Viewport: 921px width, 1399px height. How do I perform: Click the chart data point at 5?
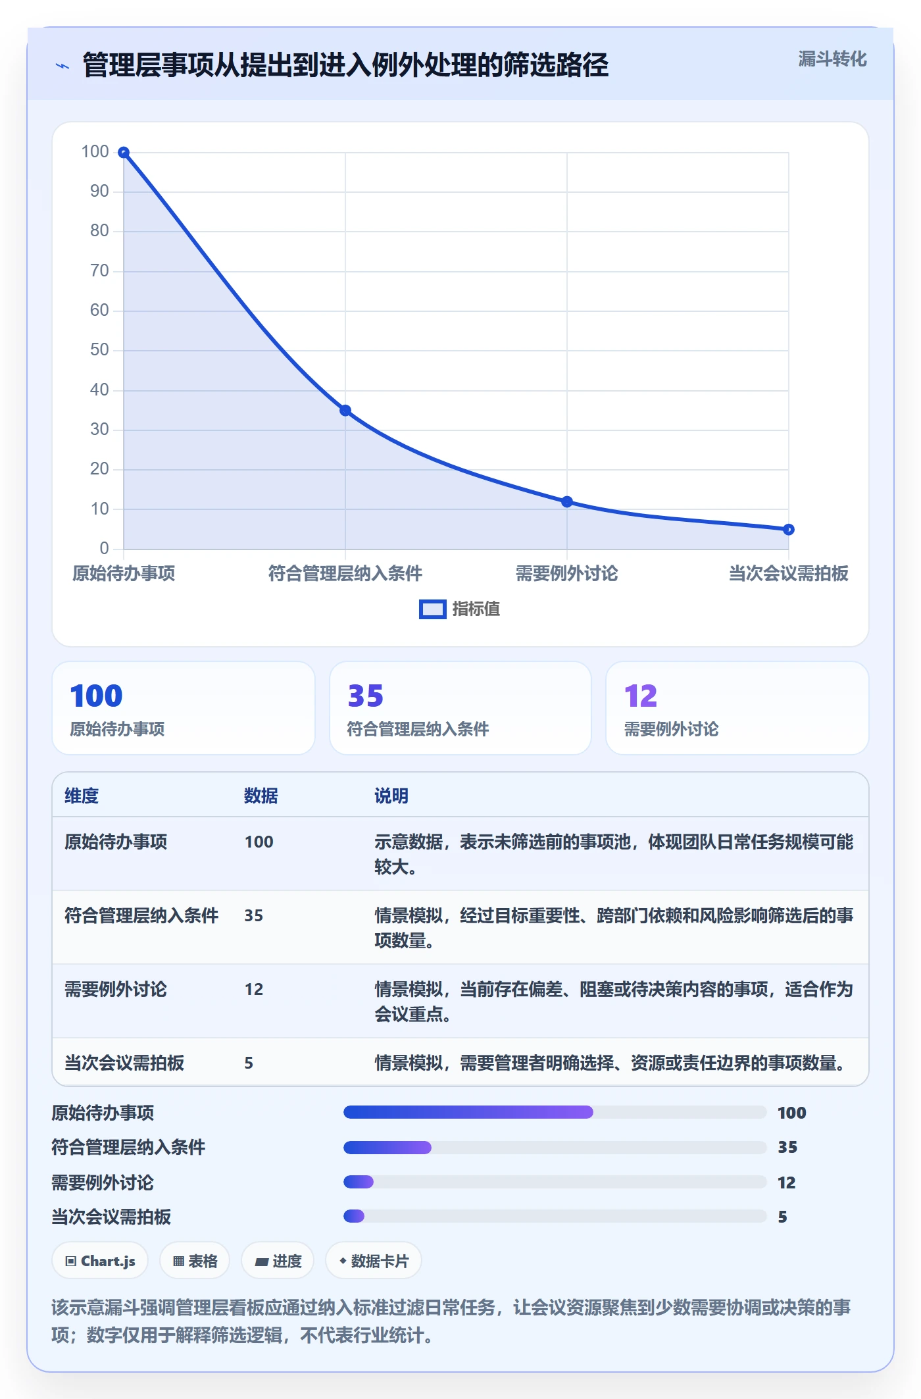click(789, 530)
